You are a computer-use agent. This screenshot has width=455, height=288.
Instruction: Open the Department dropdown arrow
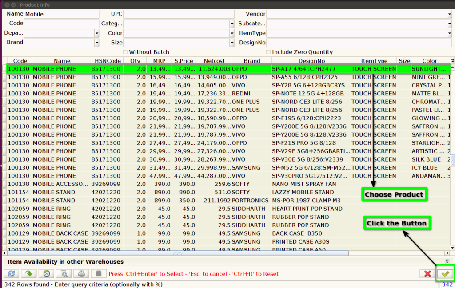96,33
